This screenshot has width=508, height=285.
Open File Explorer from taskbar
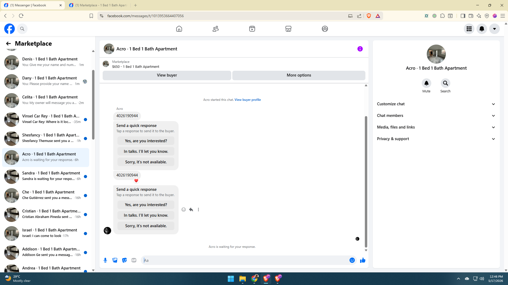pos(243,279)
